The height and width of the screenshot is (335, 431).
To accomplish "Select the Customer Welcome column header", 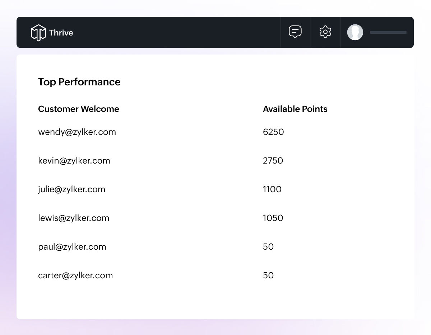I will pos(79,109).
